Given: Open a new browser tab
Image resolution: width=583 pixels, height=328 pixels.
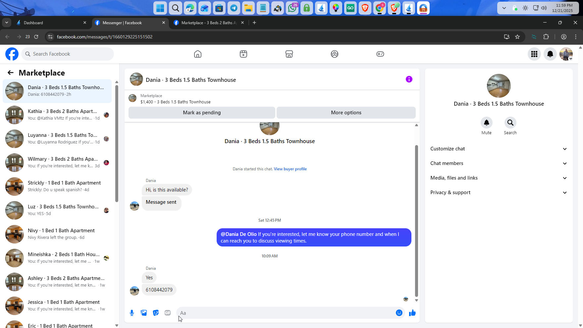Looking at the screenshot, I should [x=254, y=23].
